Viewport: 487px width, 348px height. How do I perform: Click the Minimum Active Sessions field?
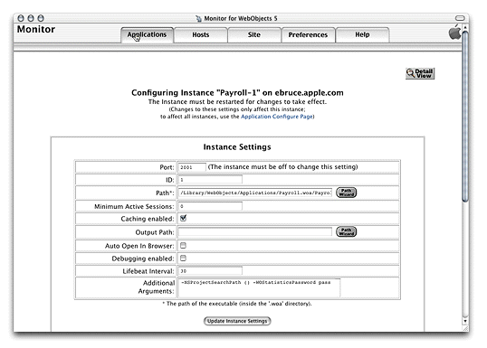tap(210, 206)
